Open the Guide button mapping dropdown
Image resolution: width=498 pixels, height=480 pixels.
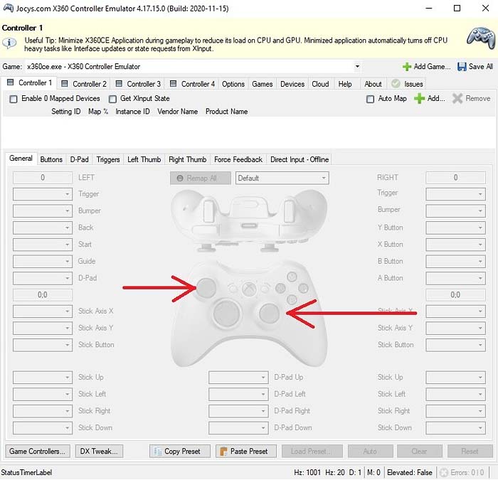(43, 261)
